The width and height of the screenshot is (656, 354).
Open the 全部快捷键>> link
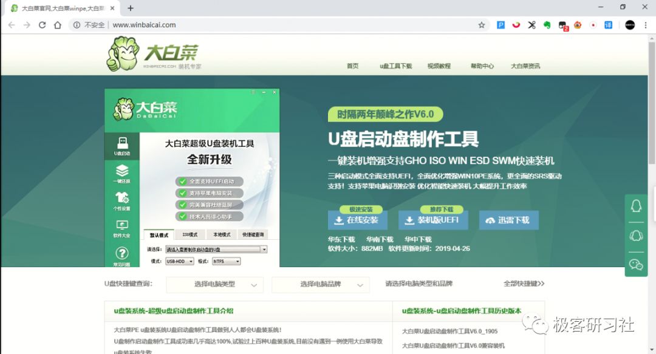524,284
